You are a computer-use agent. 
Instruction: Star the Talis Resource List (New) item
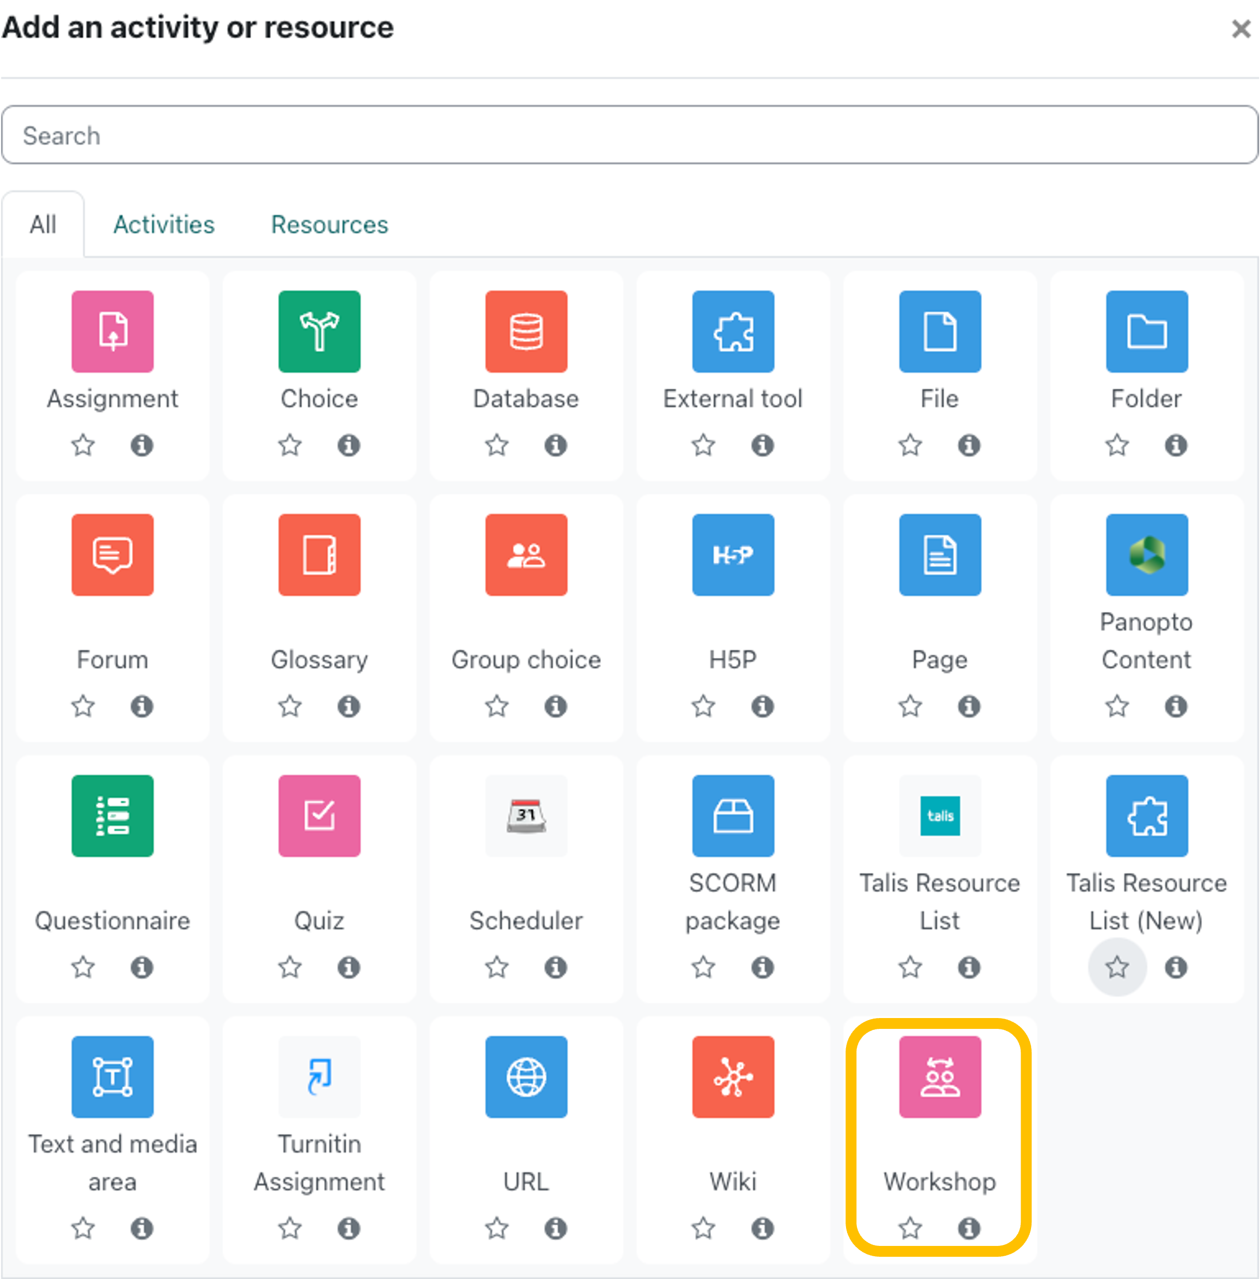point(1116,967)
